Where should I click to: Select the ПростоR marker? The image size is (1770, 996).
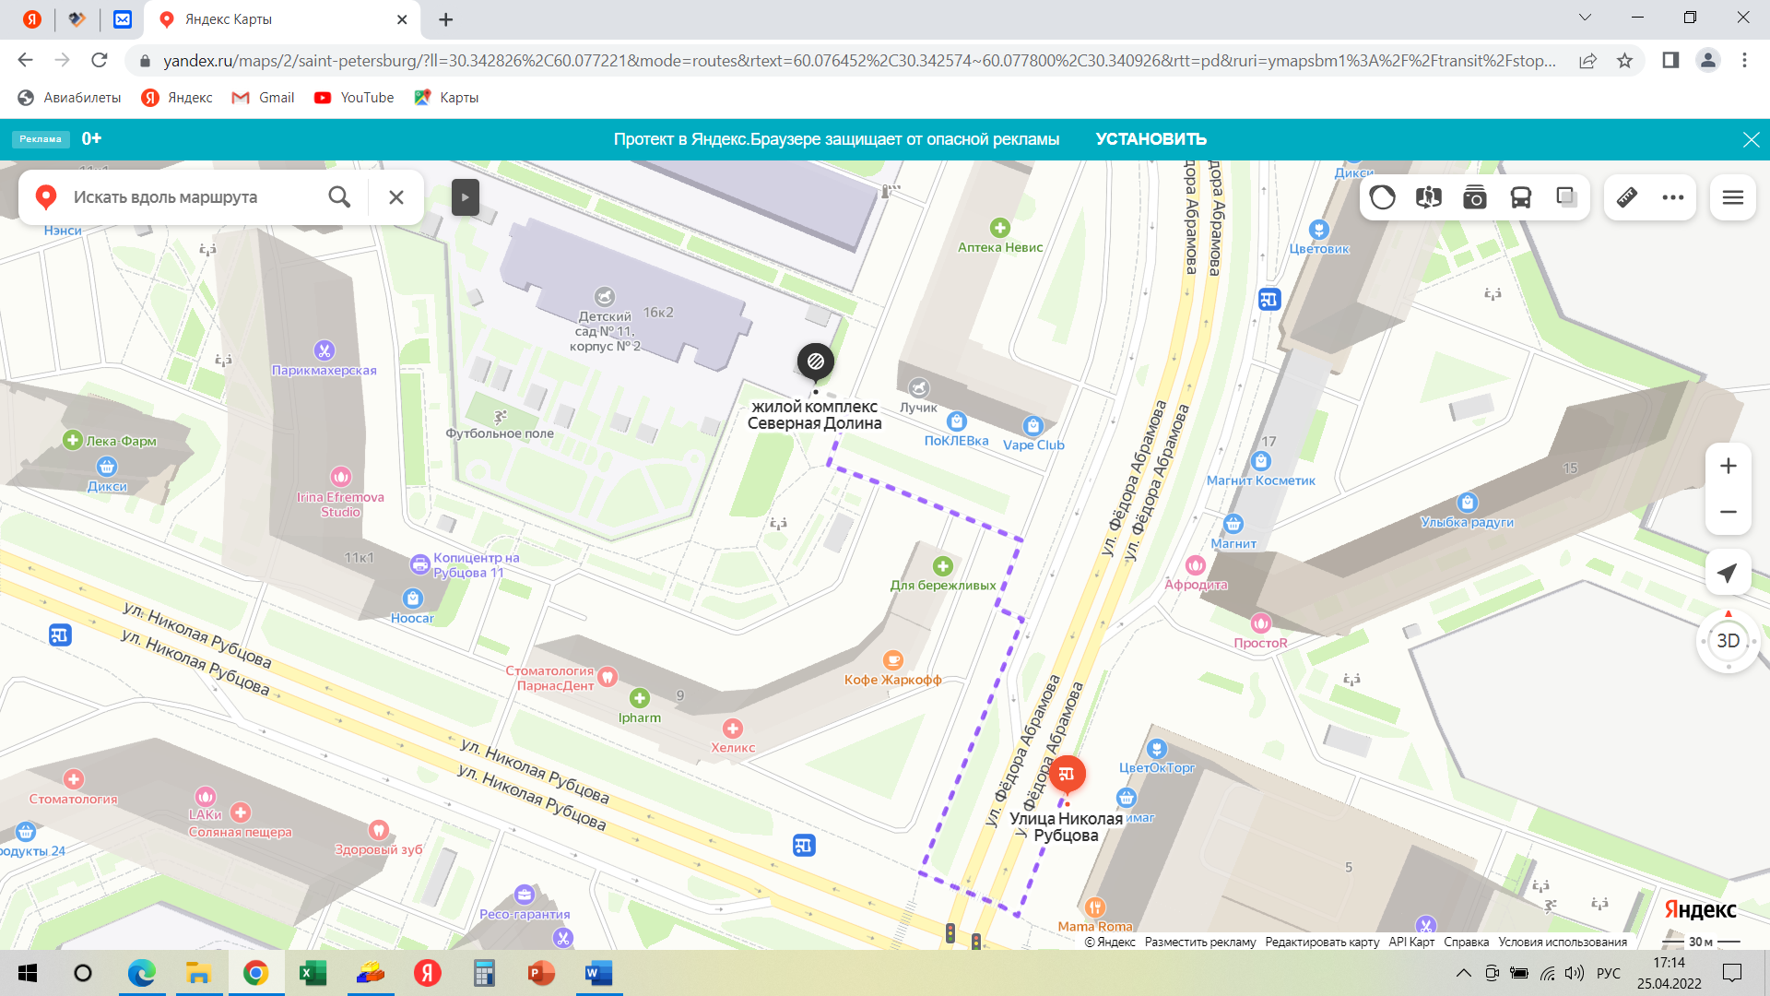1261,623
